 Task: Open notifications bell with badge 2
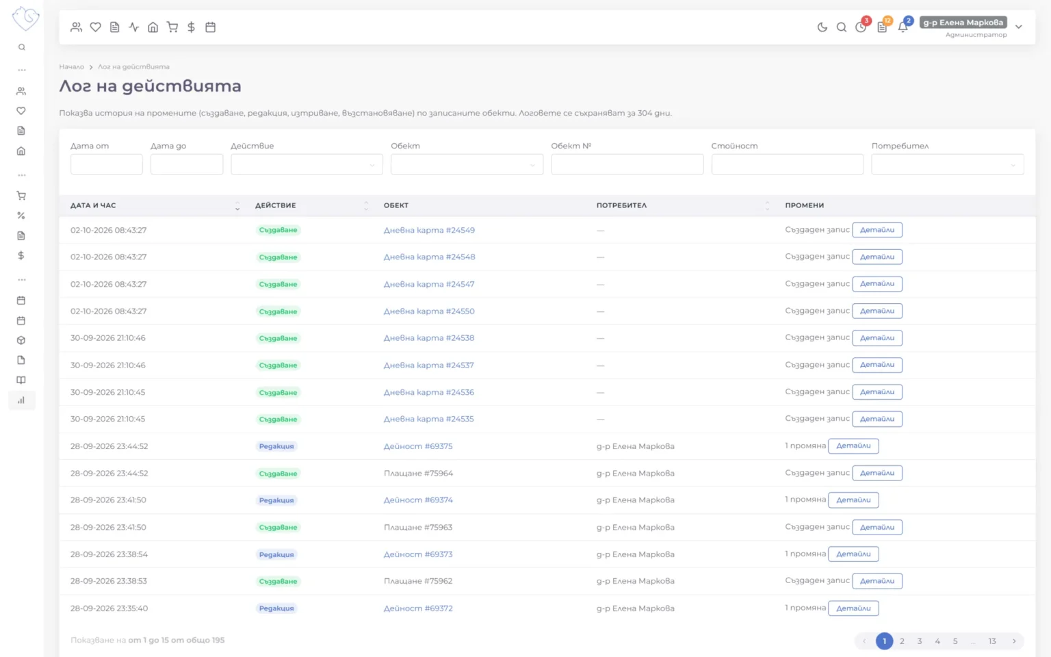point(903,27)
